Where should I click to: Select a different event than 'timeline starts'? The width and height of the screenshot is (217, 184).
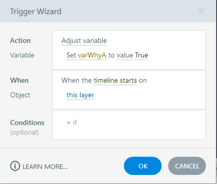point(115,81)
